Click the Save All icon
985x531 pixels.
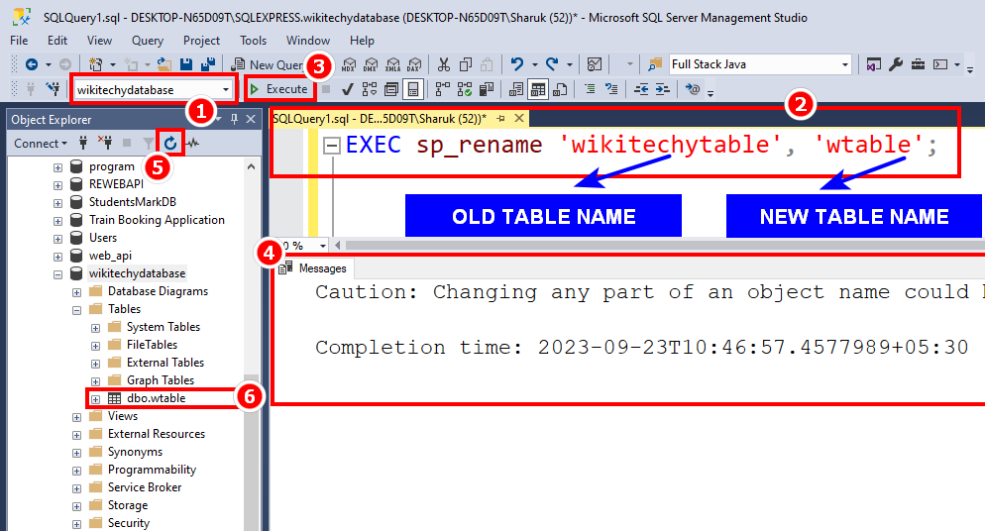(x=209, y=64)
